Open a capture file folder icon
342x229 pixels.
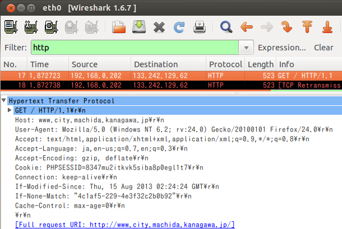tap(119, 27)
